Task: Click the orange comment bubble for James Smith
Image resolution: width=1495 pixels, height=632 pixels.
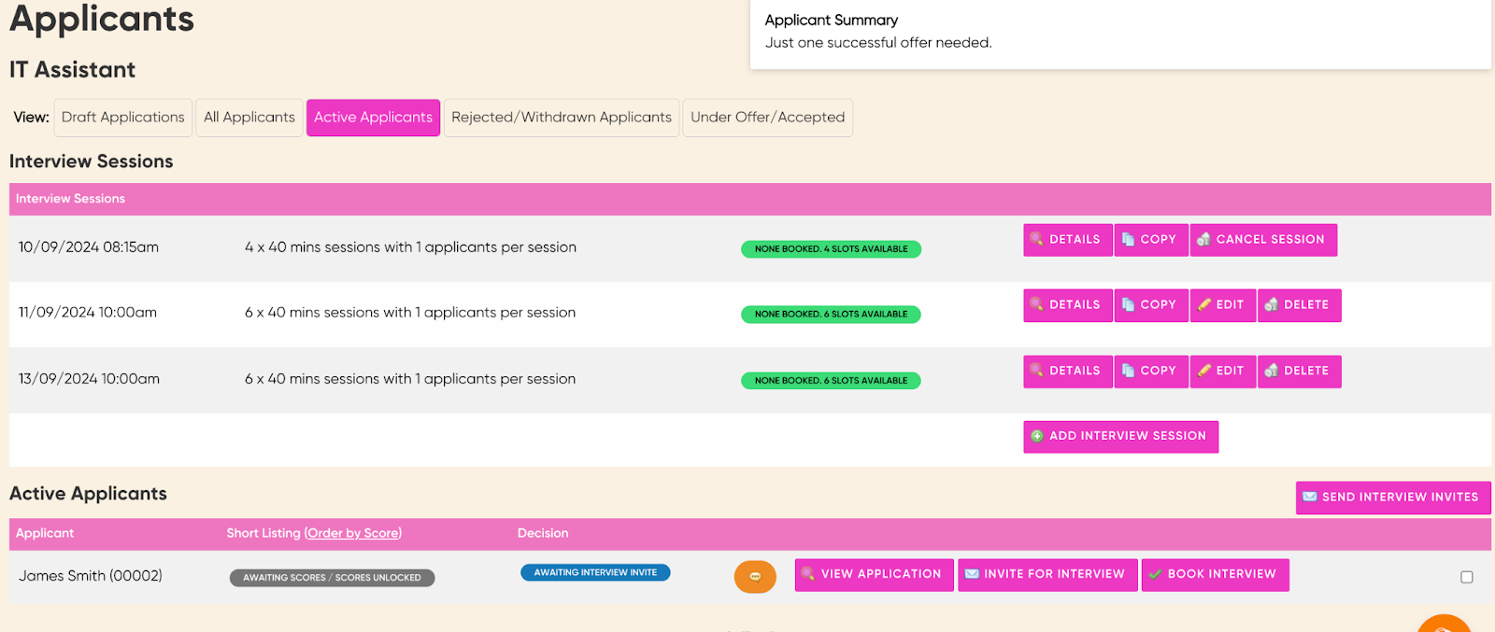Action: (755, 577)
